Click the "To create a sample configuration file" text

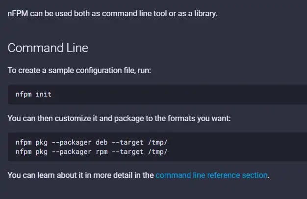click(79, 70)
